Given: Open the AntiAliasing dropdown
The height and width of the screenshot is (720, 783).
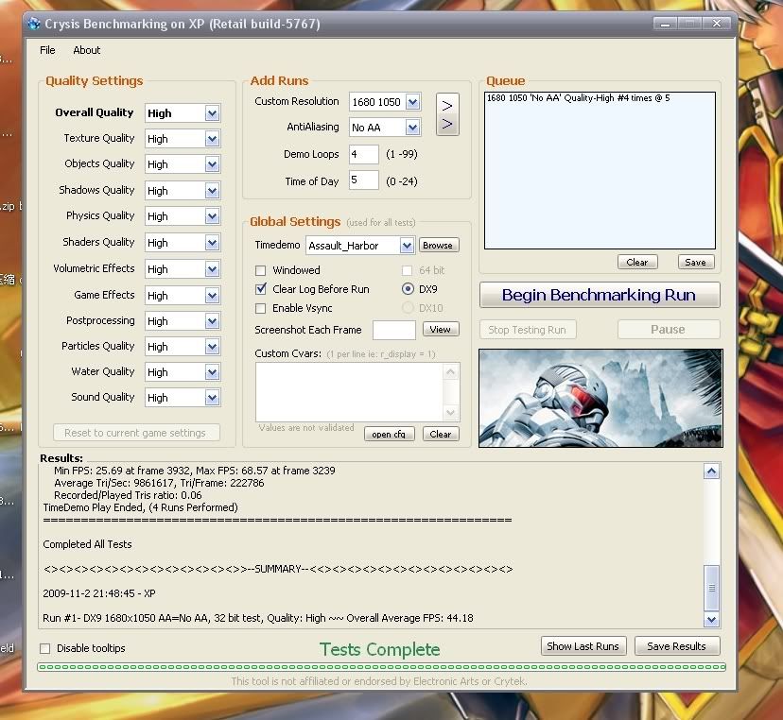Looking at the screenshot, I should (x=412, y=128).
